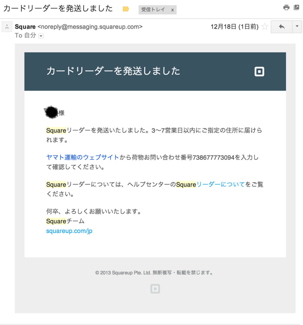The image size is (303, 325).
Task: Open the ヤマト運輸のウェブサイト link
Action: click(x=82, y=157)
